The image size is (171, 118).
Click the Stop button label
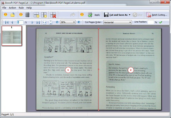(x=140, y=15)
